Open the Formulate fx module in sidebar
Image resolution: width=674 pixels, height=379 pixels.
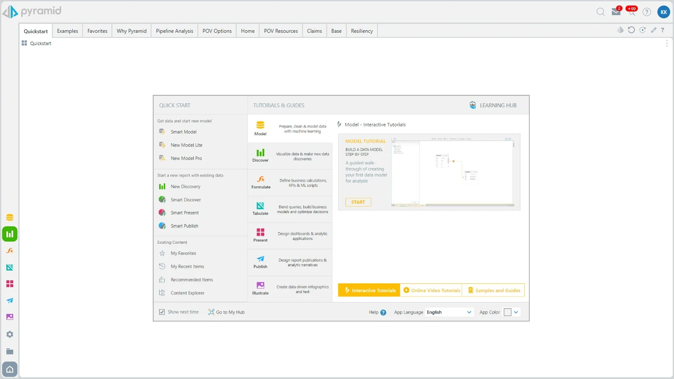[x=10, y=251]
